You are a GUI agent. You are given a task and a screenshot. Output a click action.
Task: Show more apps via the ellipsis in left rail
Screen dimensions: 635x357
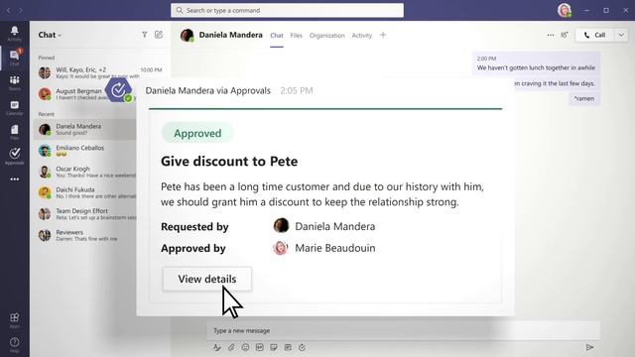(15, 178)
